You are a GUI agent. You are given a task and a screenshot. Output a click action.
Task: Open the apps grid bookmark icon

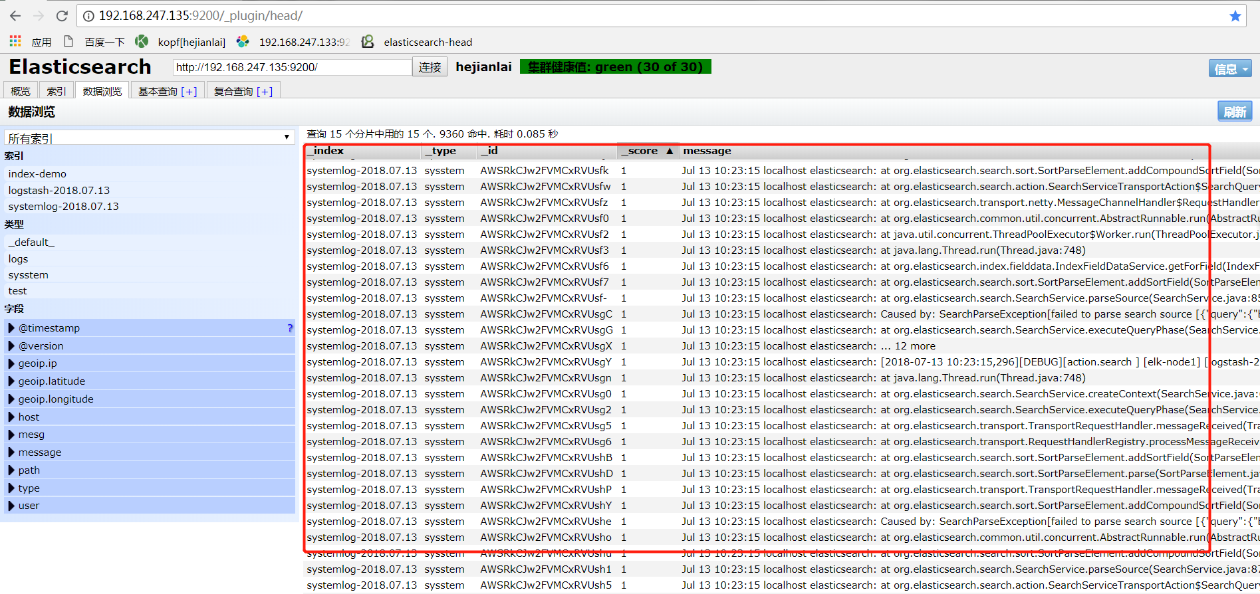coord(15,41)
